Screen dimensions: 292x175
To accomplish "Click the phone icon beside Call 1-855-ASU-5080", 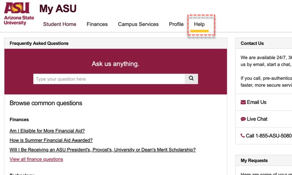I will coord(242,136).
